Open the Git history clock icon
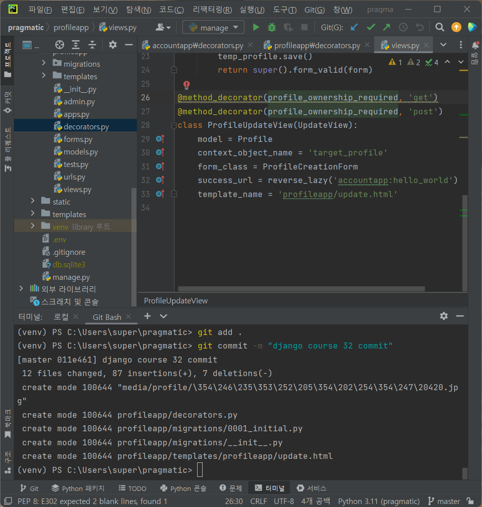The height and width of the screenshot is (507, 482). click(403, 28)
